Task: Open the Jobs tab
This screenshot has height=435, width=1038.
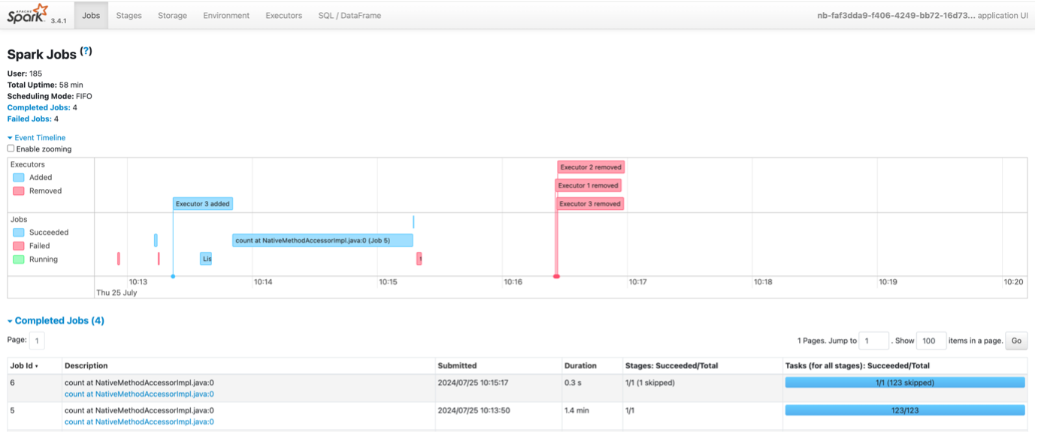Action: 91,16
